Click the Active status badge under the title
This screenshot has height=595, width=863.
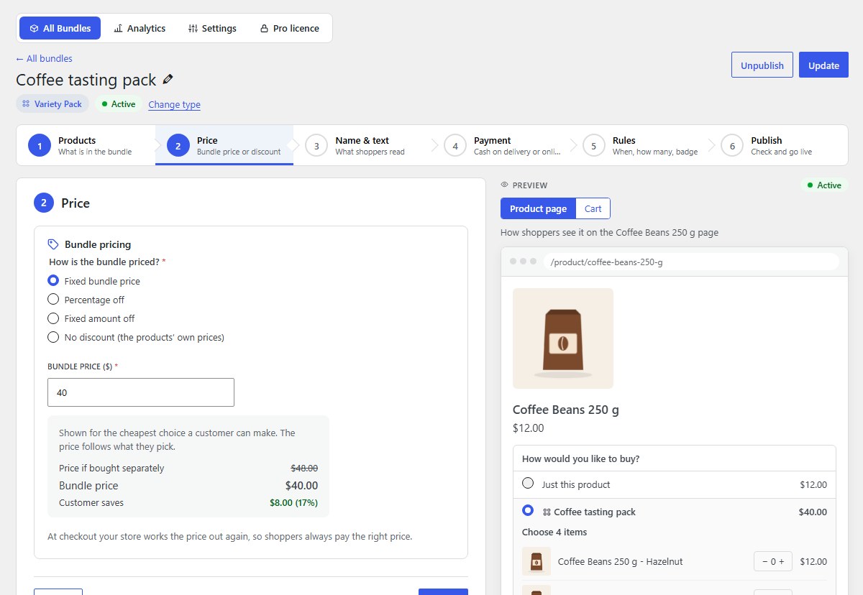coord(119,104)
